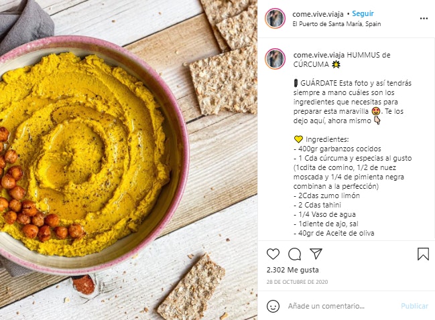This screenshot has height=320, width=435.
Task: View the 2.302 Me gusta likes list
Action: pyautogui.click(x=293, y=270)
